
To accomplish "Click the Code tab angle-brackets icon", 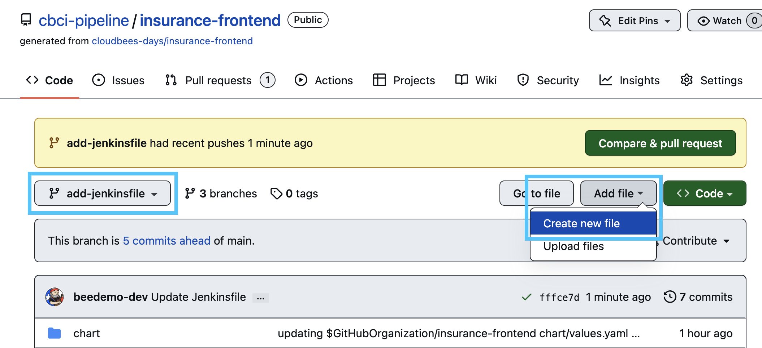I will click(x=32, y=80).
